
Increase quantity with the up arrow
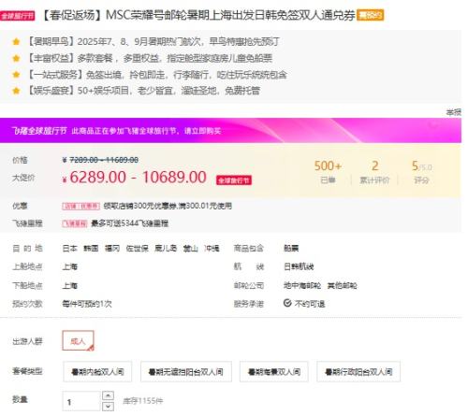[108, 395]
